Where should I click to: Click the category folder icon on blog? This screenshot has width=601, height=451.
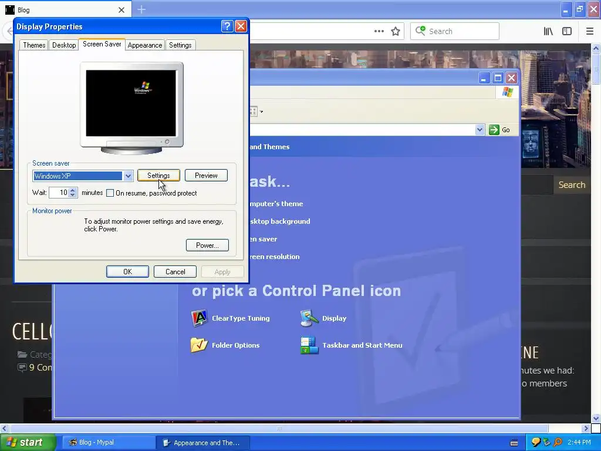pos(22,354)
